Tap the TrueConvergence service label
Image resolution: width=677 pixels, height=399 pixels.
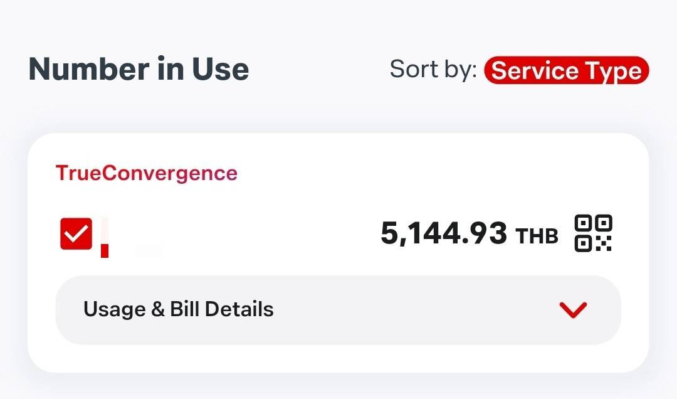pyautogui.click(x=147, y=173)
